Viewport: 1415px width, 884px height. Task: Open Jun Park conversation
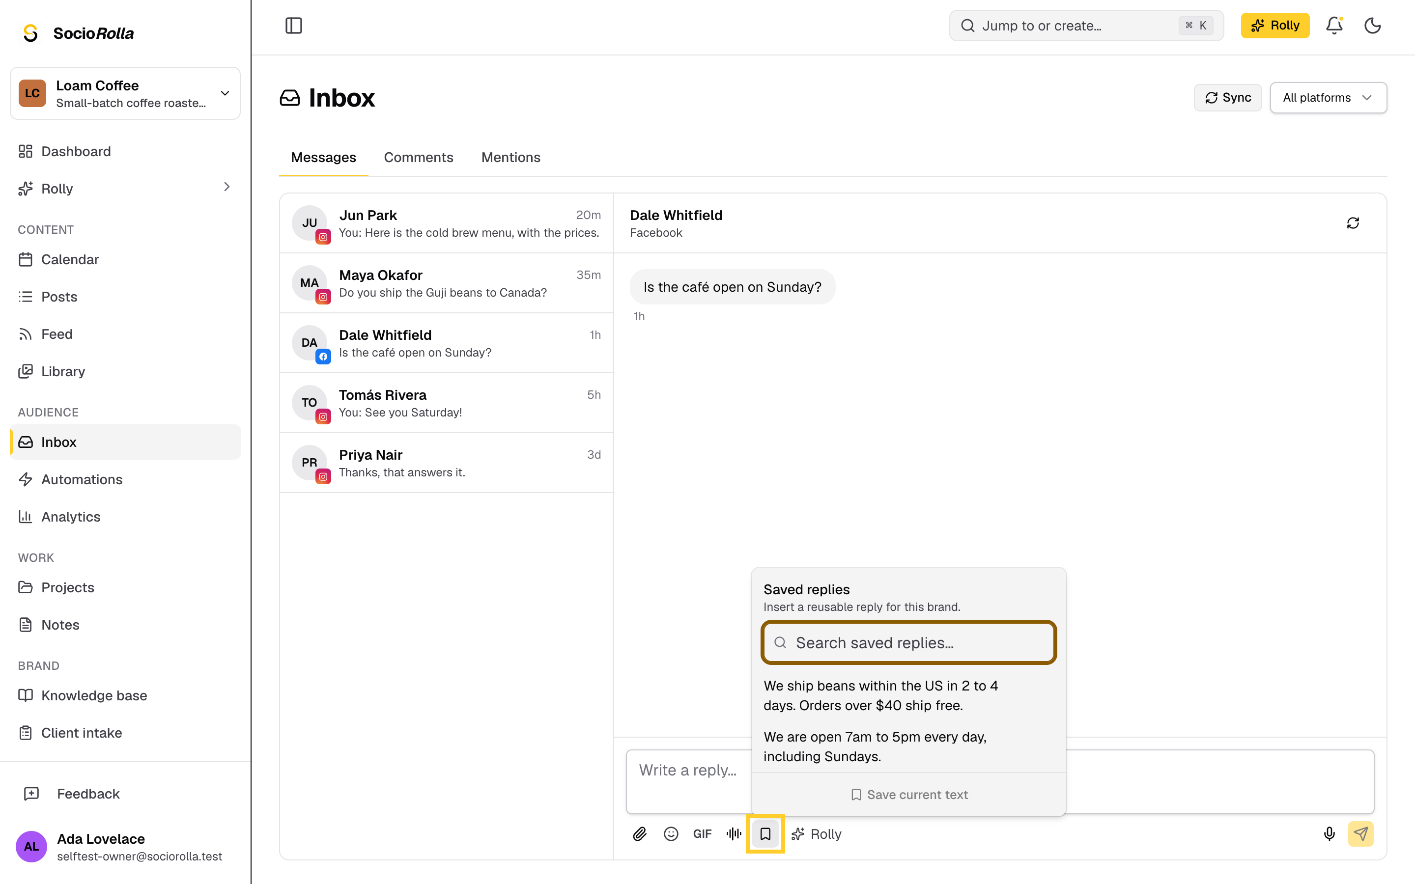tap(447, 223)
